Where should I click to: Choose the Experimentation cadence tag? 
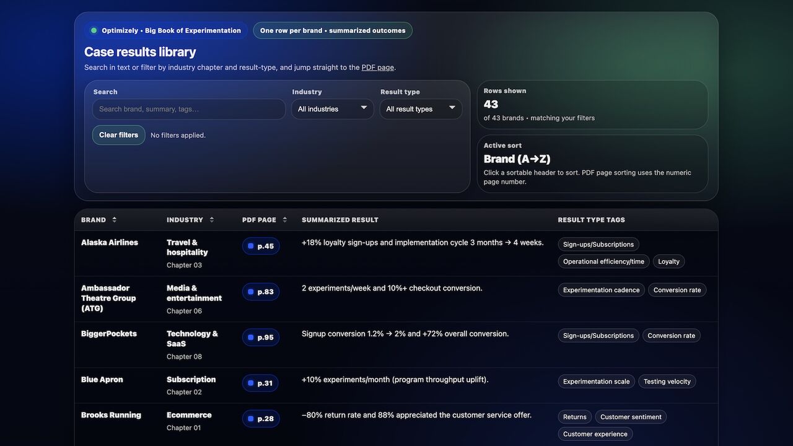click(x=601, y=290)
